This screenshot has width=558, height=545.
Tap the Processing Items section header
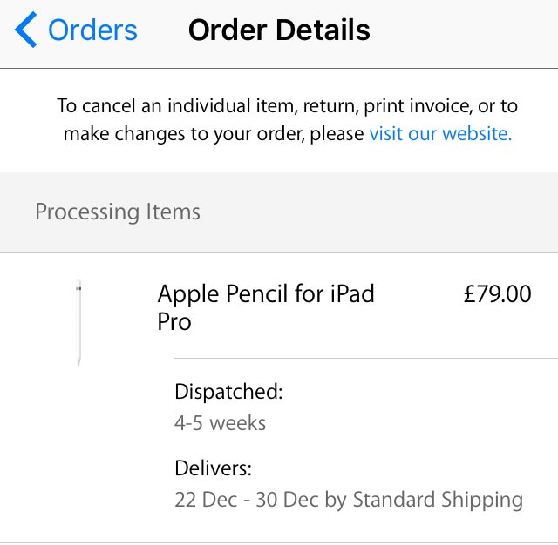coord(118,212)
